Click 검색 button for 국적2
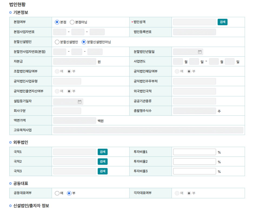 103,161
